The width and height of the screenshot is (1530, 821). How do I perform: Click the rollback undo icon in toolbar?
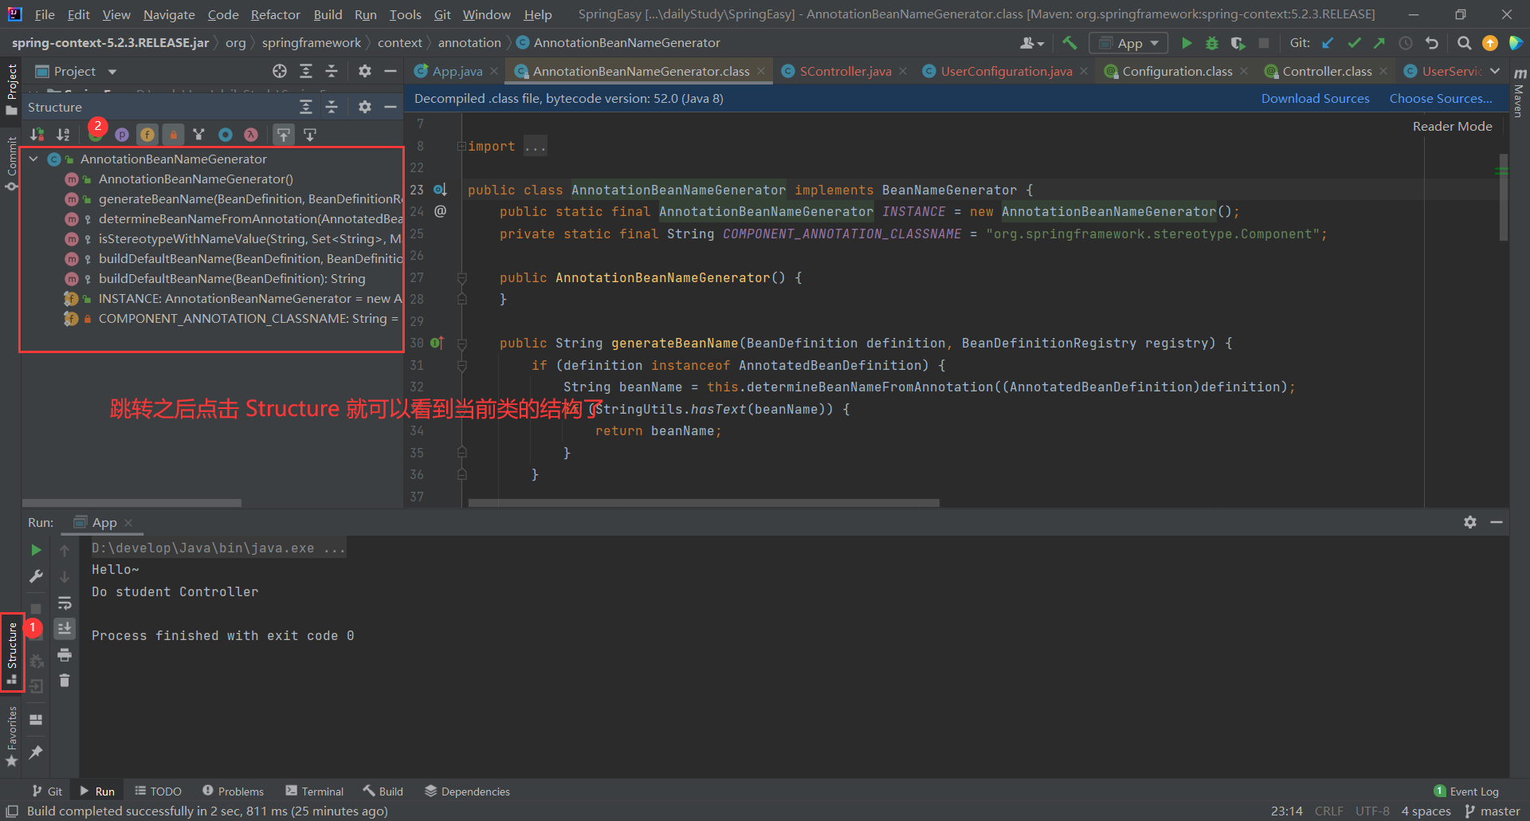click(x=1432, y=43)
